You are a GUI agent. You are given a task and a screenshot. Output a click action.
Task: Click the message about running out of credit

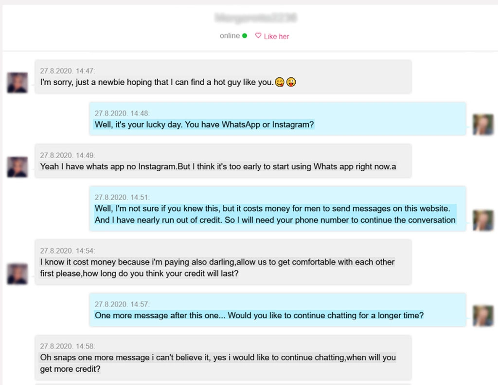(x=275, y=214)
